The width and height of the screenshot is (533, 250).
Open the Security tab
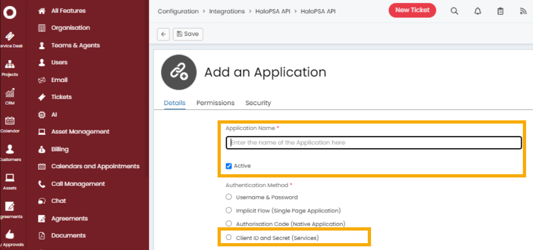[x=258, y=103]
